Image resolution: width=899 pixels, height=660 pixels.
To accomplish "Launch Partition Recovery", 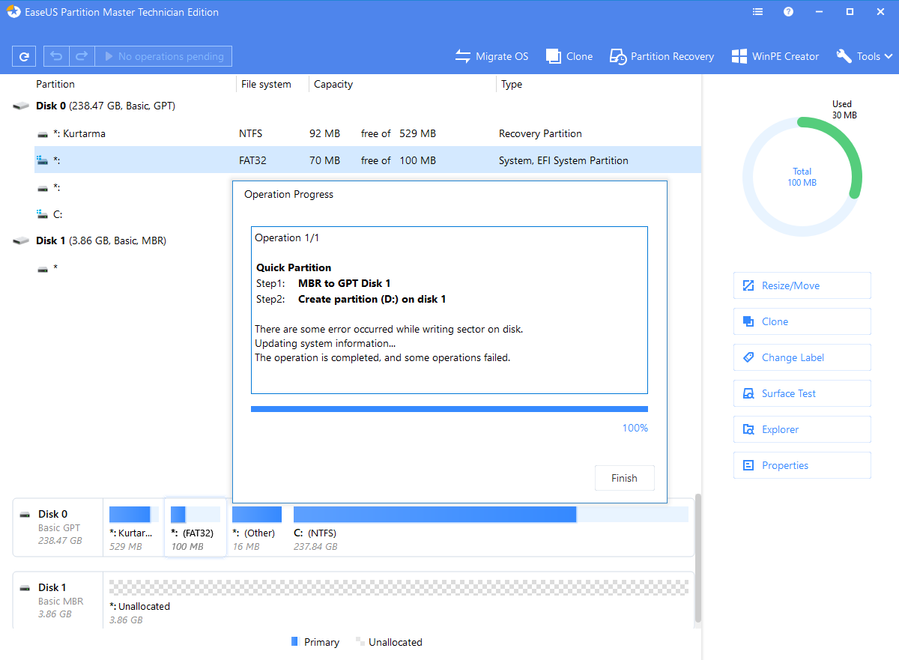I will coord(662,56).
